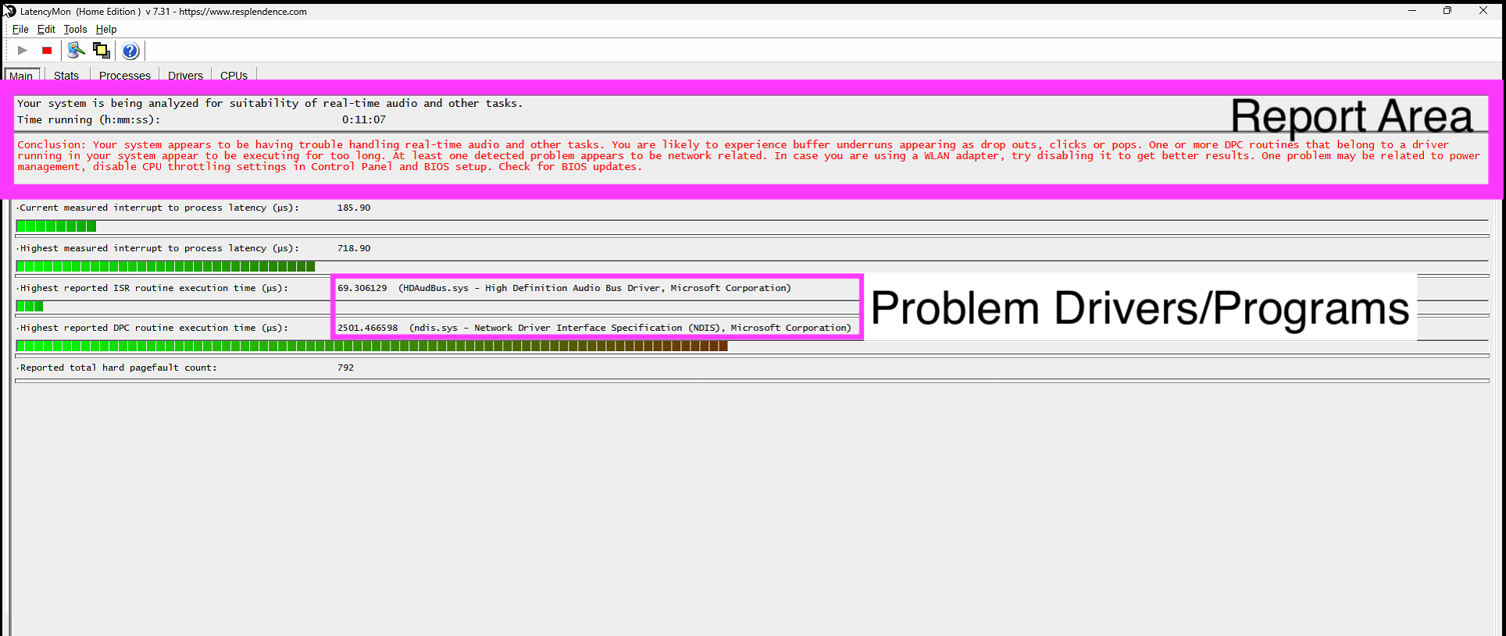This screenshot has height=636, width=1506.
Task: Open the Tools menu
Action: (x=75, y=30)
